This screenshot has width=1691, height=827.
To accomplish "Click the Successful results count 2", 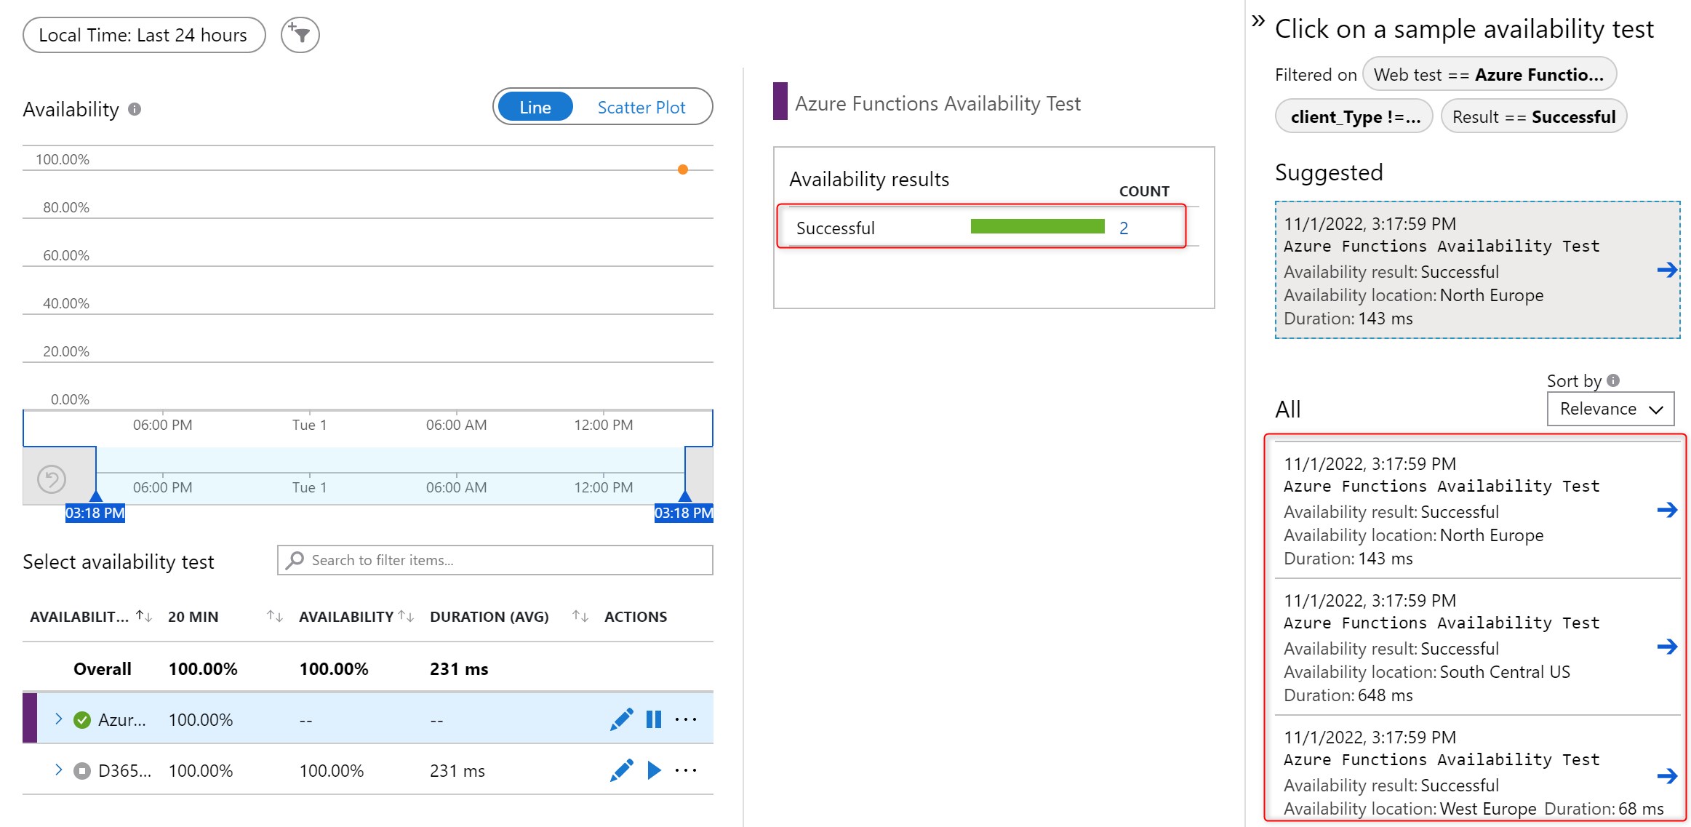I will (x=1124, y=228).
